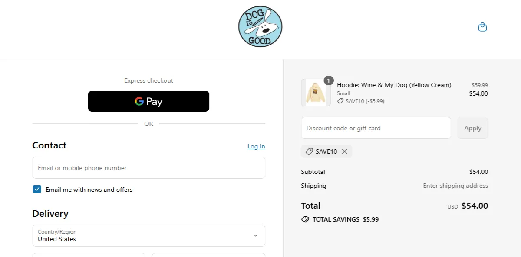Click the tag icon next to TOTAL SAVINGS

coord(305,219)
